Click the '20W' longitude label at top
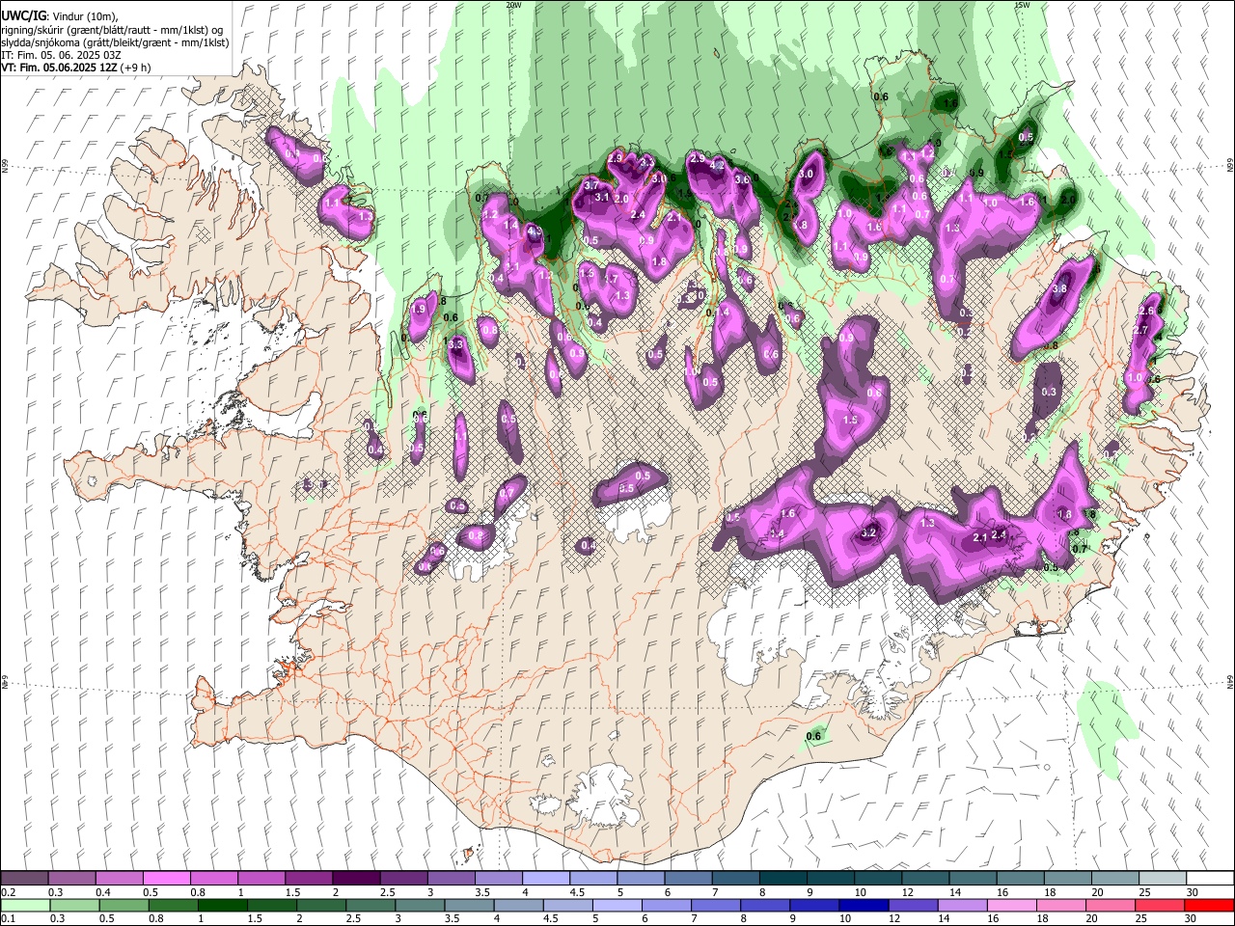 [x=513, y=5]
